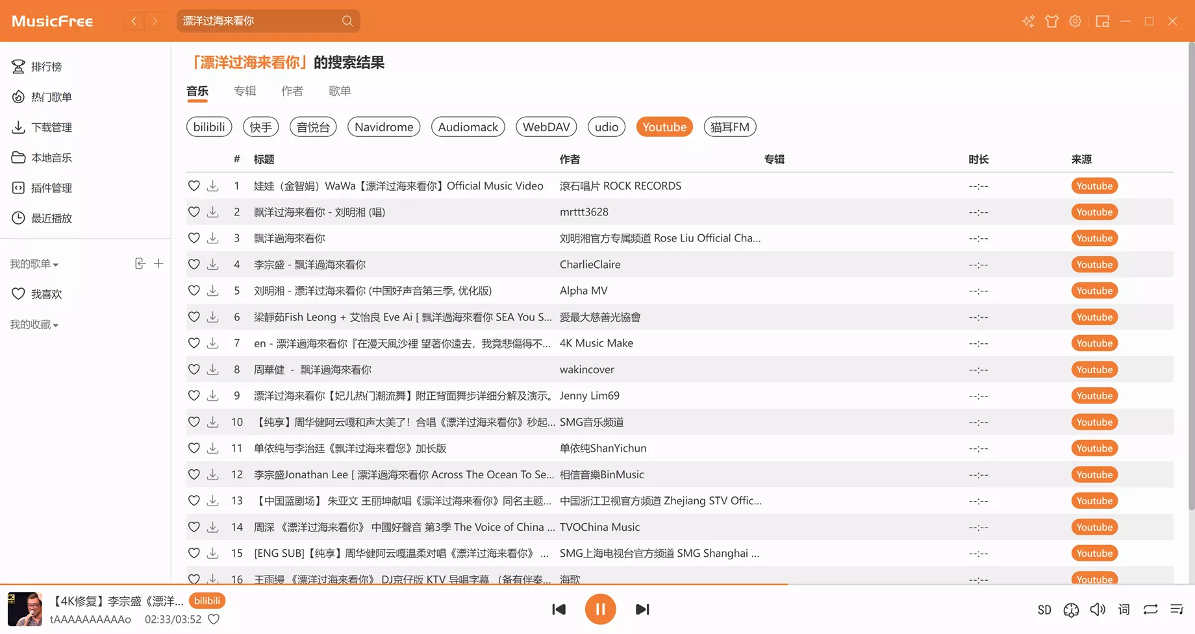Open the volume control icon
The width and height of the screenshot is (1195, 634).
click(x=1098, y=609)
